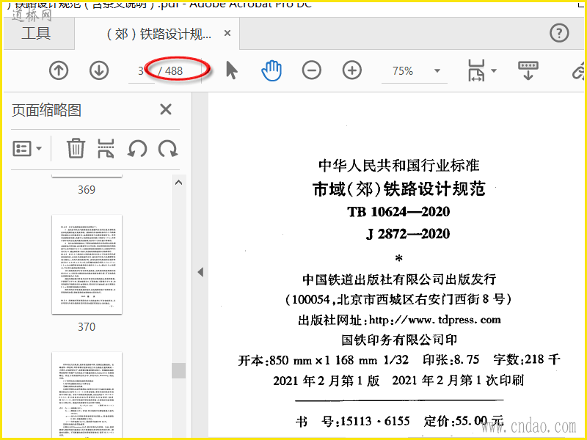Click the 页面缩略图 panel title

tap(46, 110)
